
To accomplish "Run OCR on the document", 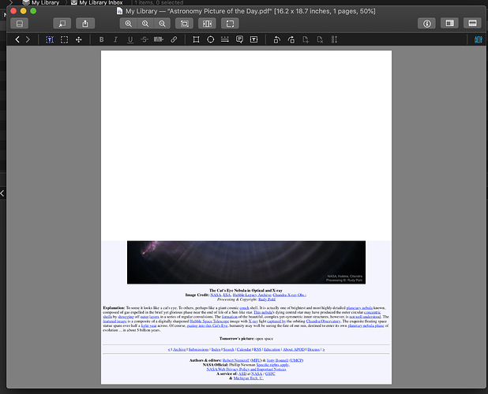I will (478, 39).
